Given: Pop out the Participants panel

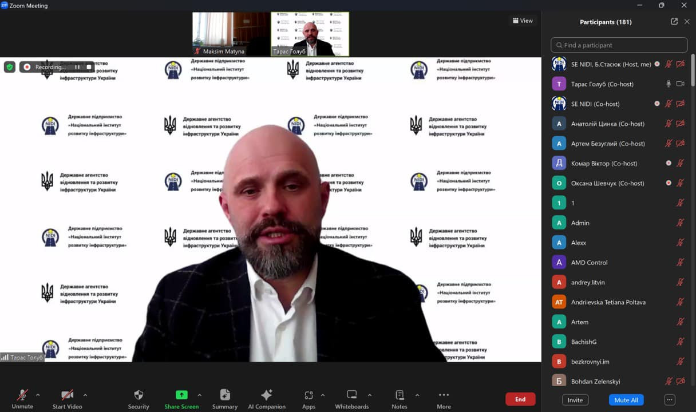Looking at the screenshot, I should pyautogui.click(x=674, y=22).
